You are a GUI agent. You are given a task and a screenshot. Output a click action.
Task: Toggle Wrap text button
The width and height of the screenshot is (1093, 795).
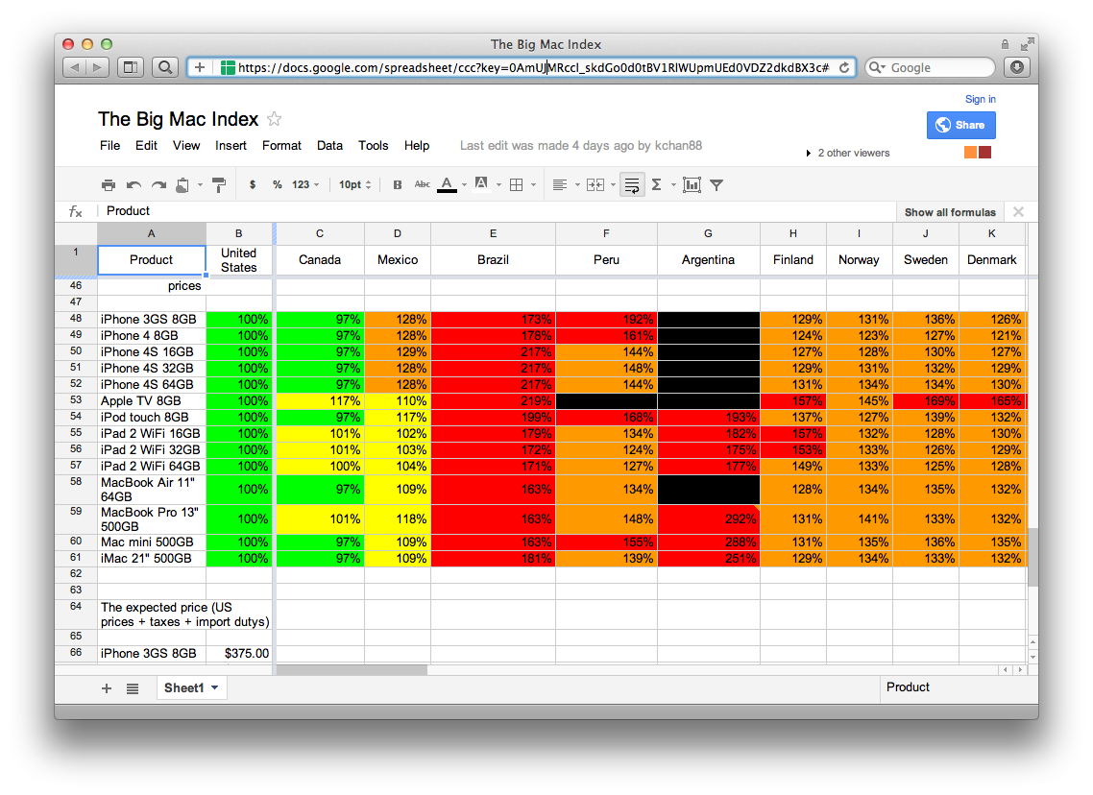[632, 184]
